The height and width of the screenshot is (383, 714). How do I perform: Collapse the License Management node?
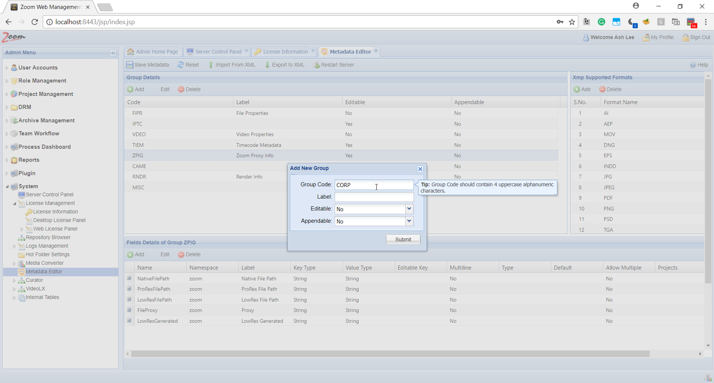coord(15,203)
